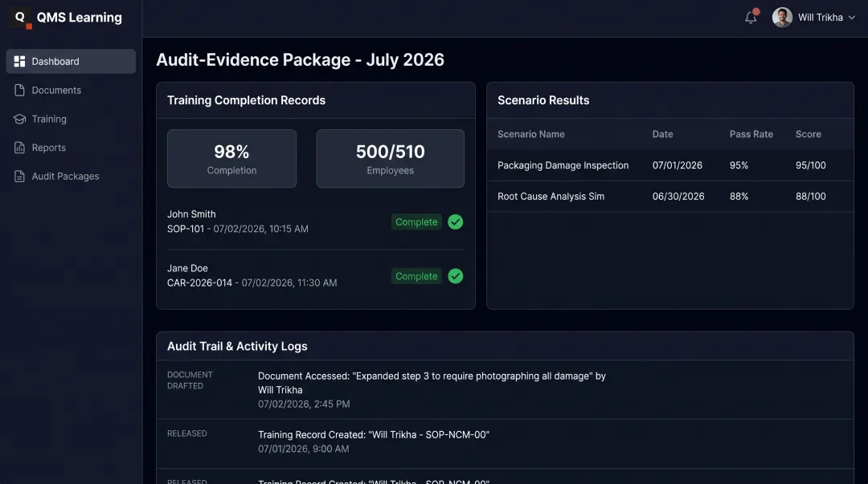The height and width of the screenshot is (484, 868).
Task: Click the Score column header
Action: pyautogui.click(x=809, y=134)
